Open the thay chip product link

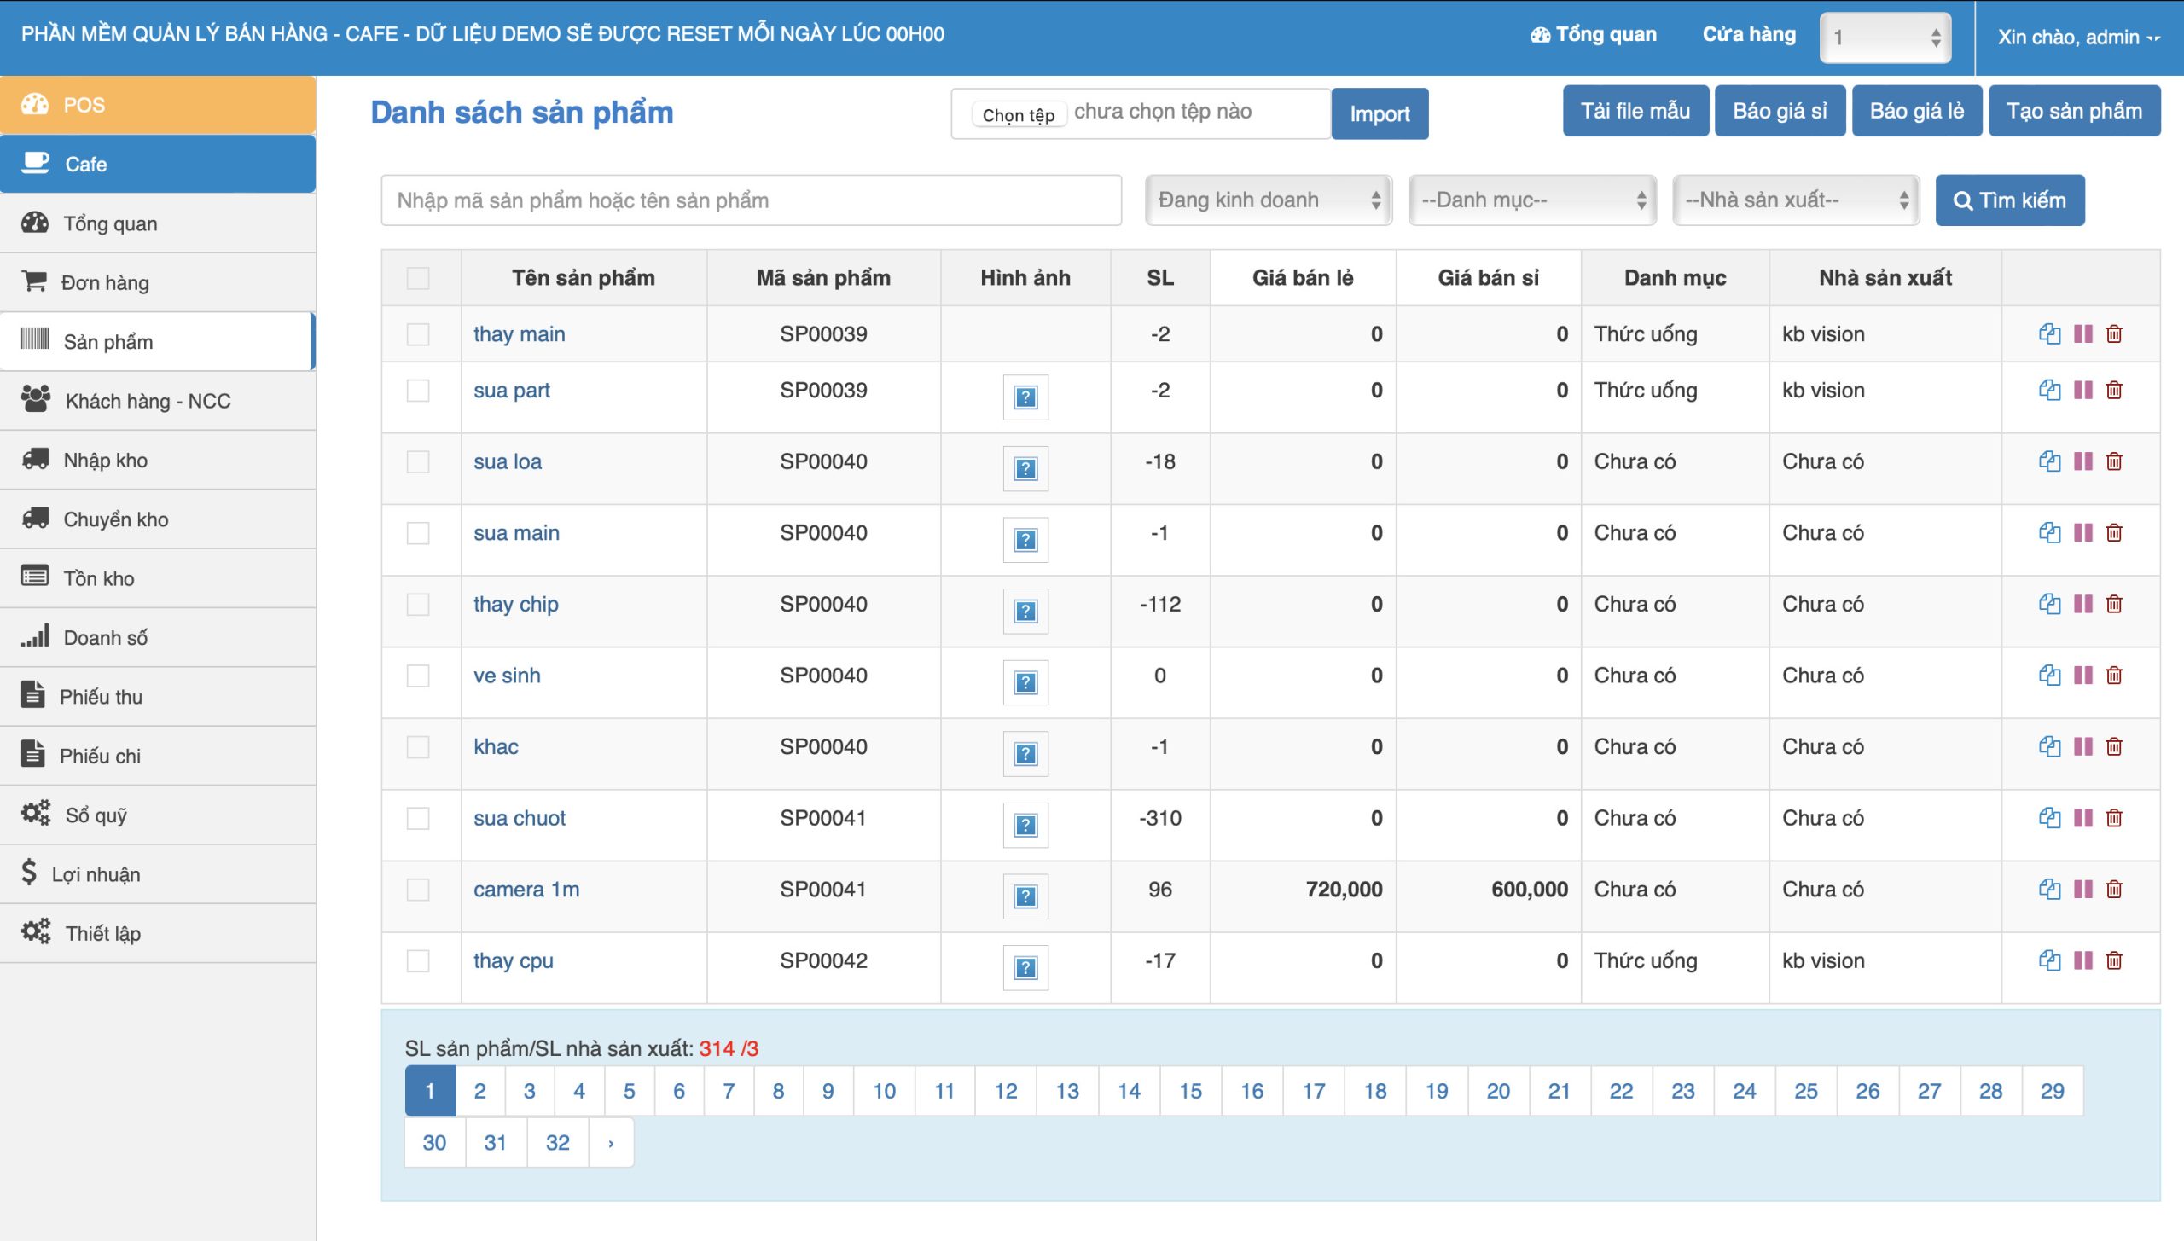coord(515,604)
